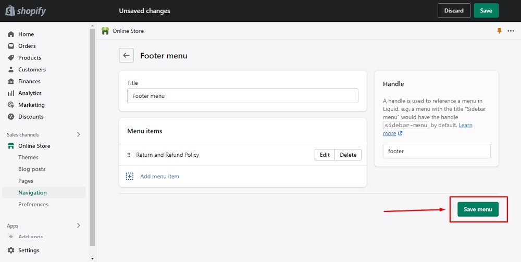Click the plus icon beside Add apps
This screenshot has height=262, width=521.
tap(11, 237)
